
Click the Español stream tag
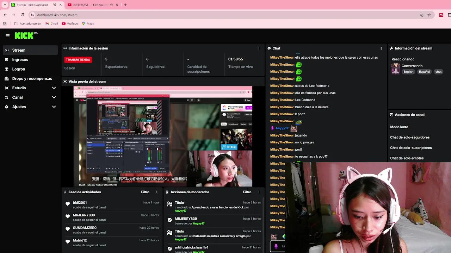pyautogui.click(x=424, y=72)
